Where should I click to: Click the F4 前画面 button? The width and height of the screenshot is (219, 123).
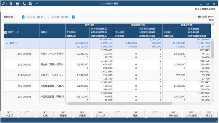click(x=63, y=114)
